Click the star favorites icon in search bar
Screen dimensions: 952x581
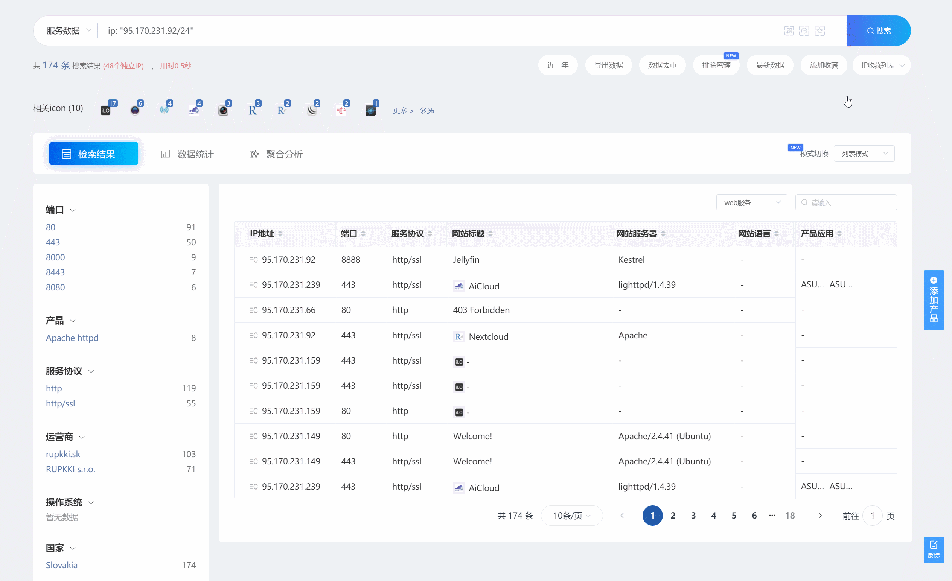tap(819, 30)
